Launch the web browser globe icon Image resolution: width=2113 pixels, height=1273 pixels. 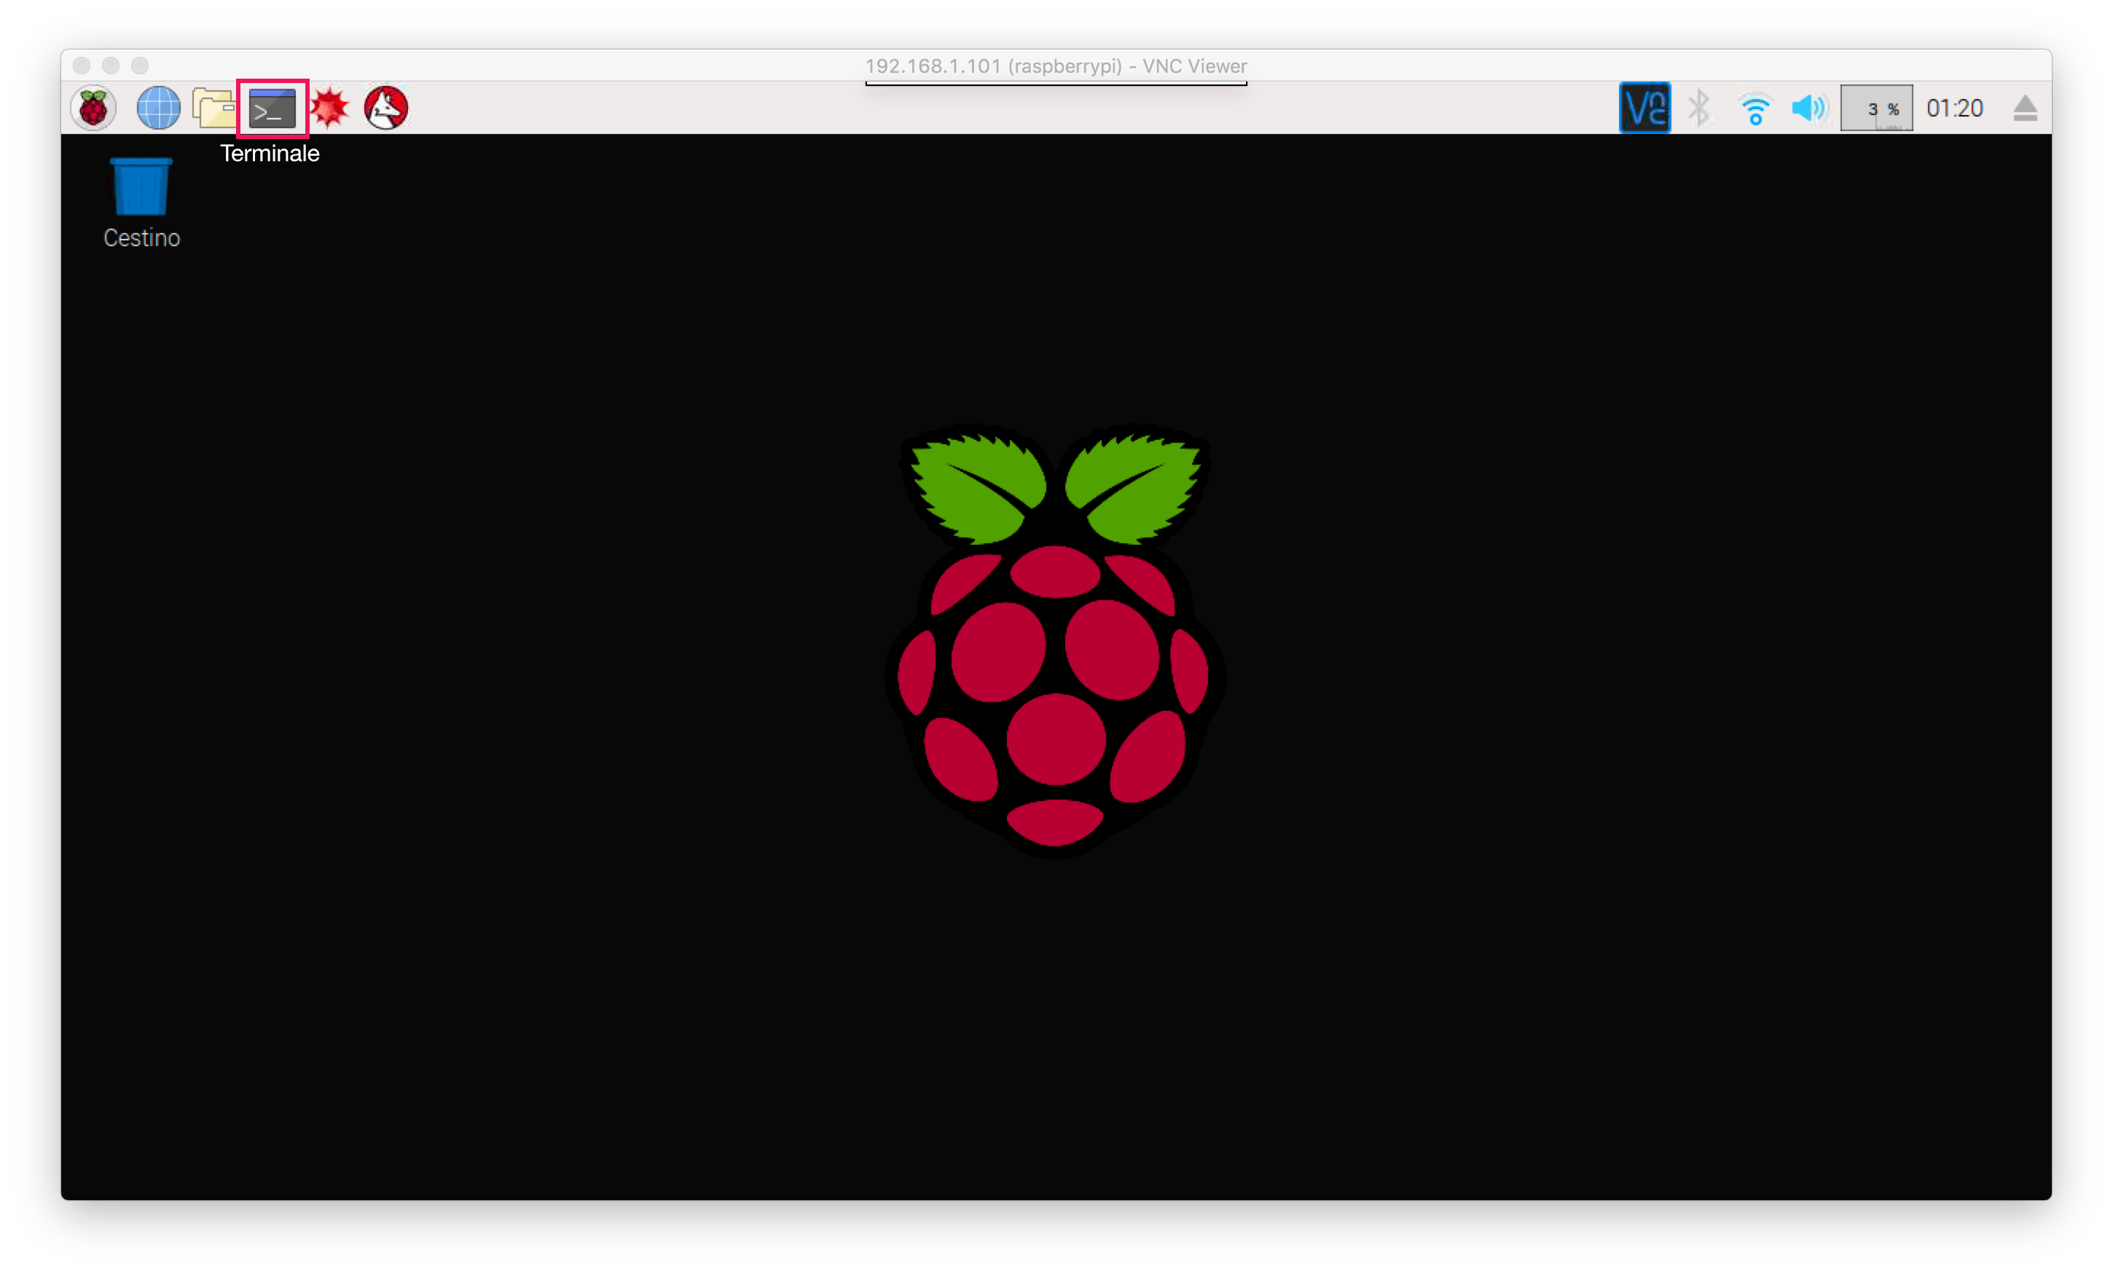pyautogui.click(x=159, y=108)
